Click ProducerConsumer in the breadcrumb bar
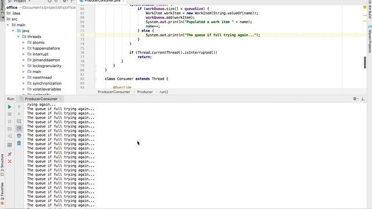 pyautogui.click(x=114, y=92)
